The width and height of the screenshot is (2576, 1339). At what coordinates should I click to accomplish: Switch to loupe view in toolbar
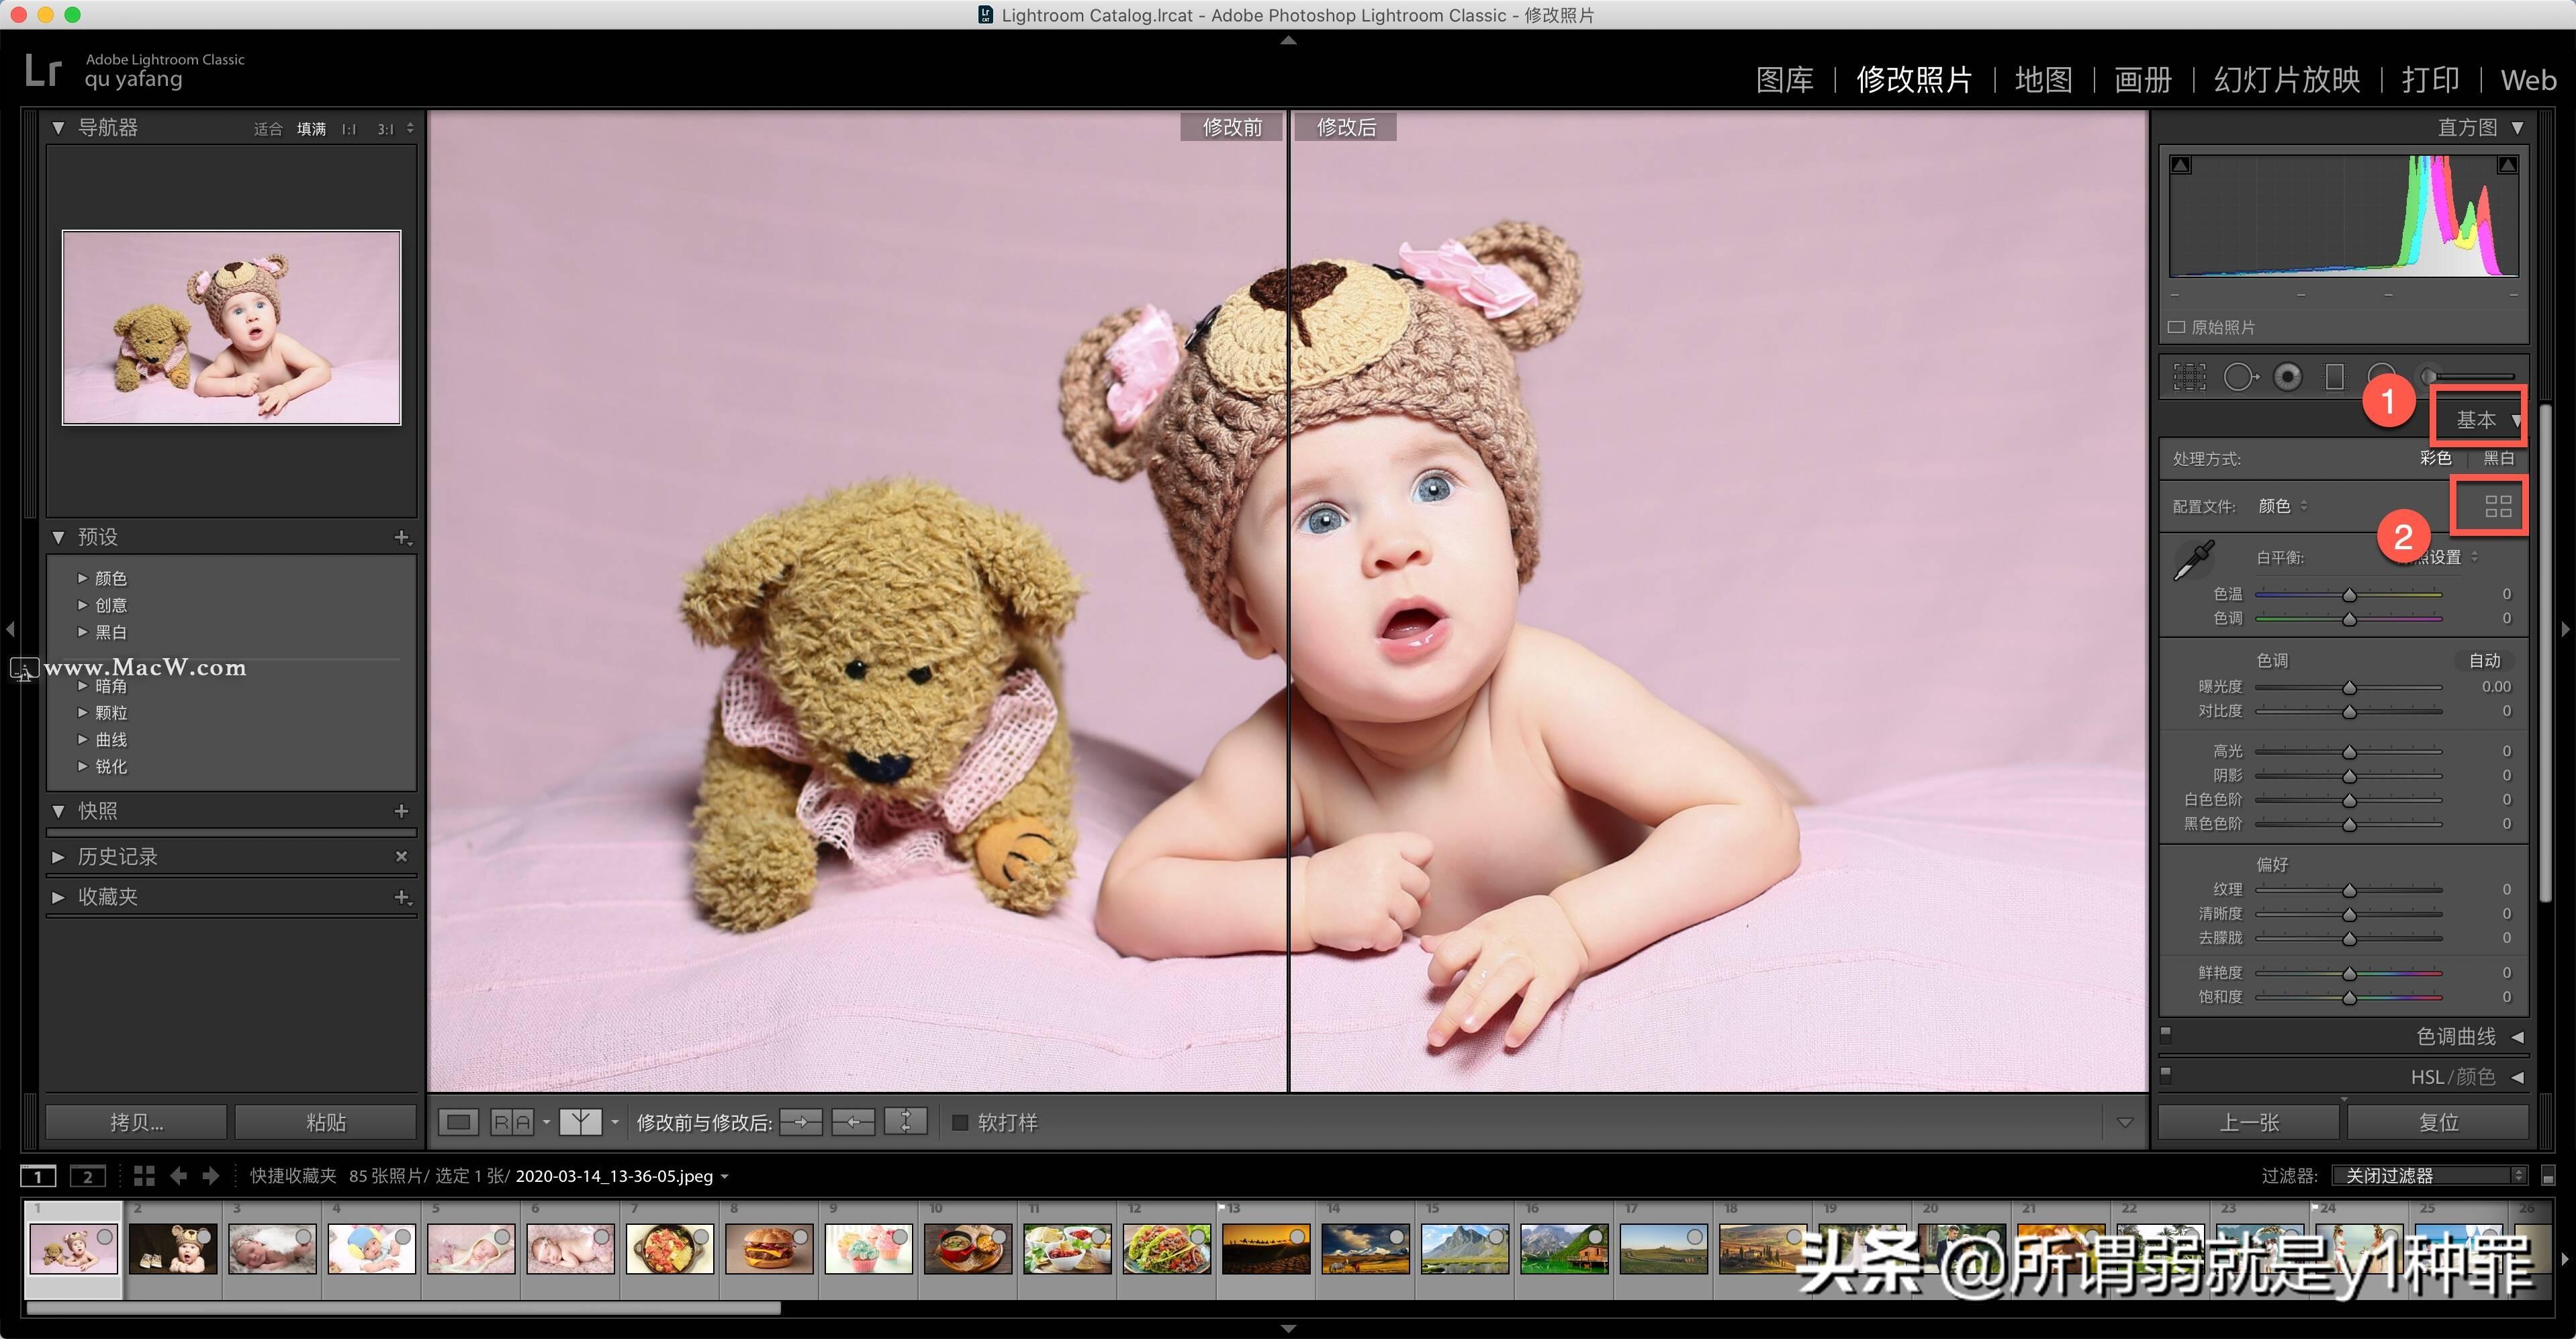tap(458, 1122)
